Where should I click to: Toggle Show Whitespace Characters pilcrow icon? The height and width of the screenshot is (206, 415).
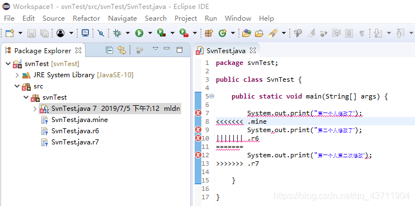point(361,34)
